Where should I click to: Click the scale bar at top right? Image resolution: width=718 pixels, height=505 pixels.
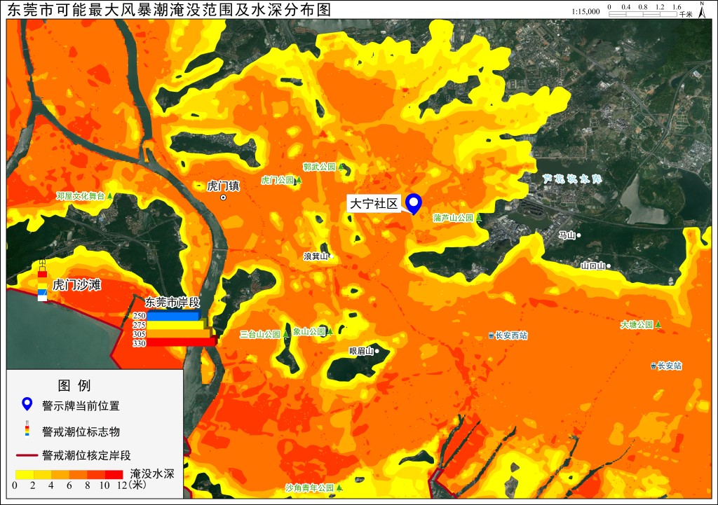pyautogui.click(x=643, y=14)
